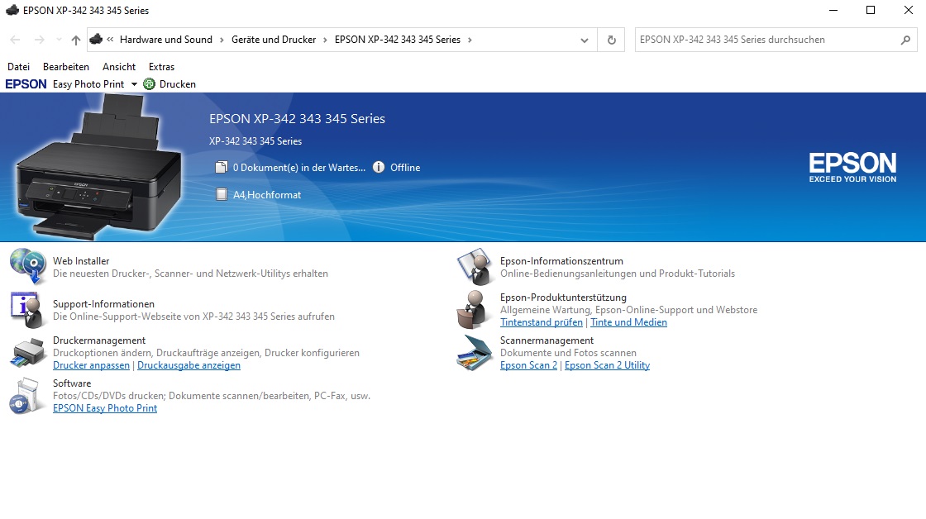Click 'Online-Bedienungsanleitungen und Produkt-Tutorials' text
This screenshot has height=519, width=926.
(x=618, y=274)
